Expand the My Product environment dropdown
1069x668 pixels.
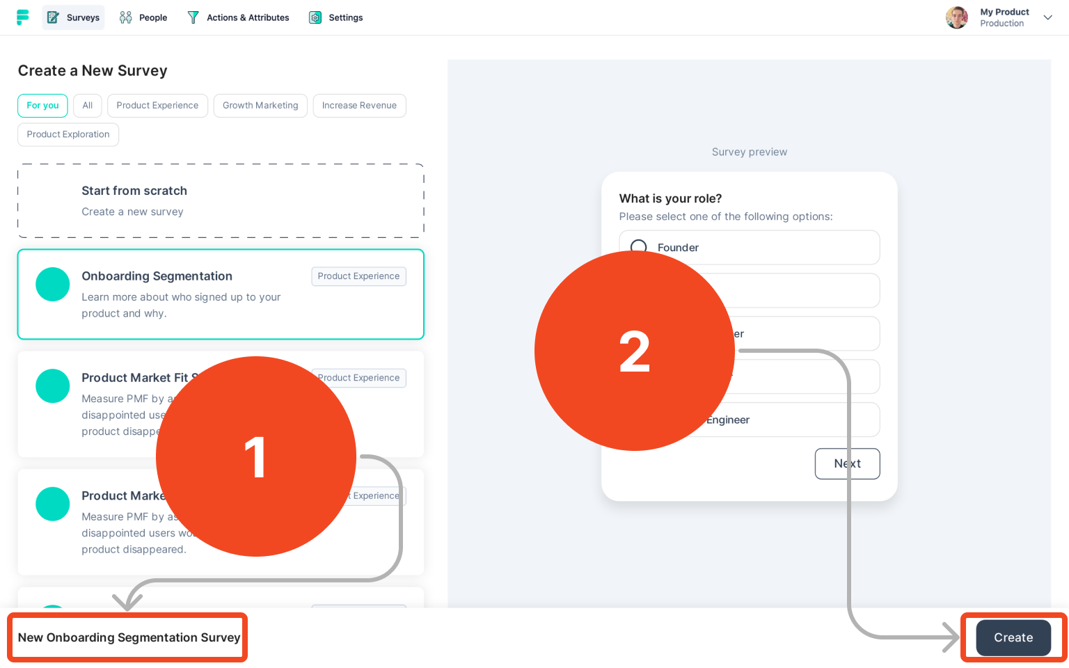coord(1047,17)
